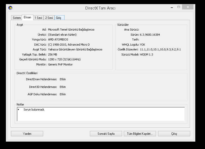Minimize the DirectX Tanı Aracı window
Viewport: 205px width, 149px height.
(172, 7)
